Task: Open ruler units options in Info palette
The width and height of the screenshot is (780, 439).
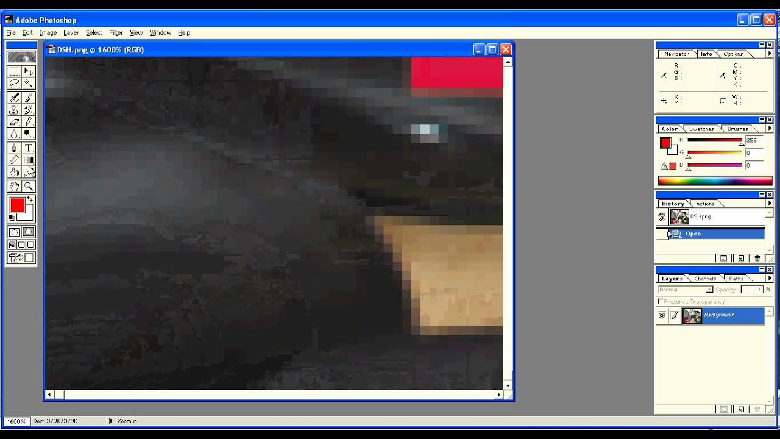Action: tap(664, 101)
